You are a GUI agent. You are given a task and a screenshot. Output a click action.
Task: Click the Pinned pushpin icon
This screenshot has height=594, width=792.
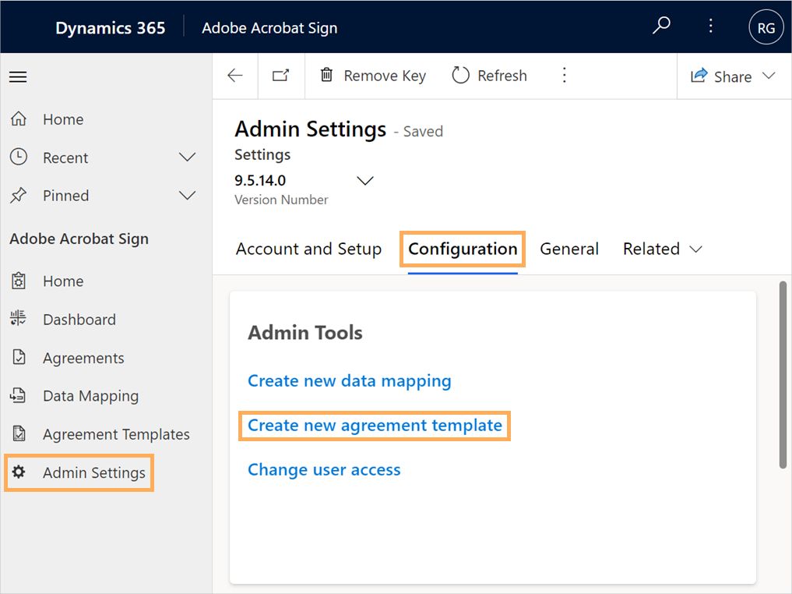click(19, 195)
